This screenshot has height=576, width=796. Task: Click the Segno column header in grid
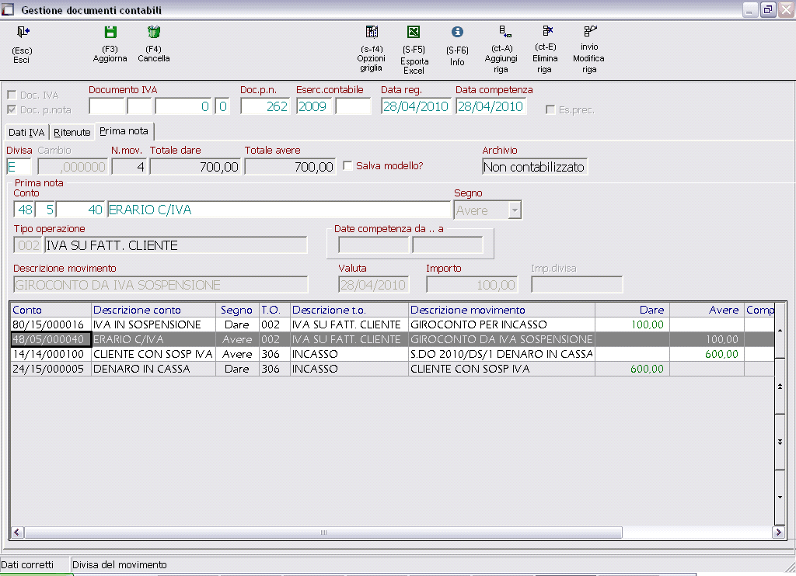coord(237,310)
